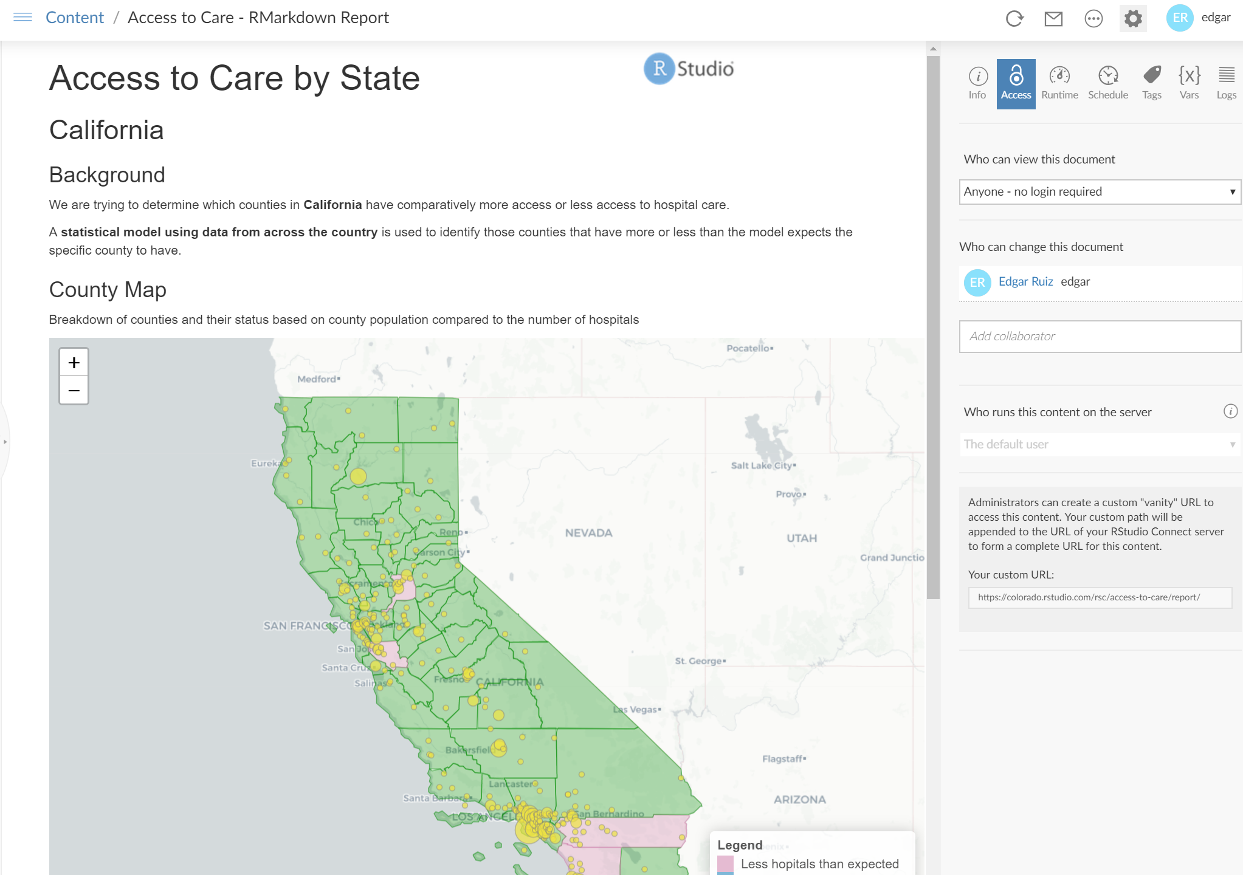Zoom in on the county map
The image size is (1243, 875).
pos(74,363)
